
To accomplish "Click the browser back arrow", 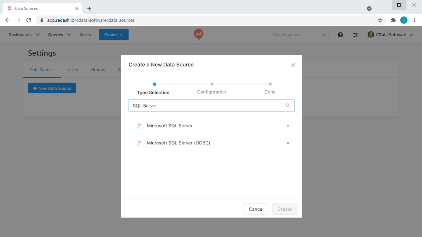I will point(8,20).
